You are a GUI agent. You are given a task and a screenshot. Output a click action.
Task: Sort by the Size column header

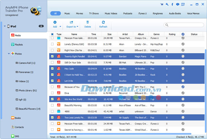click(x=109, y=34)
